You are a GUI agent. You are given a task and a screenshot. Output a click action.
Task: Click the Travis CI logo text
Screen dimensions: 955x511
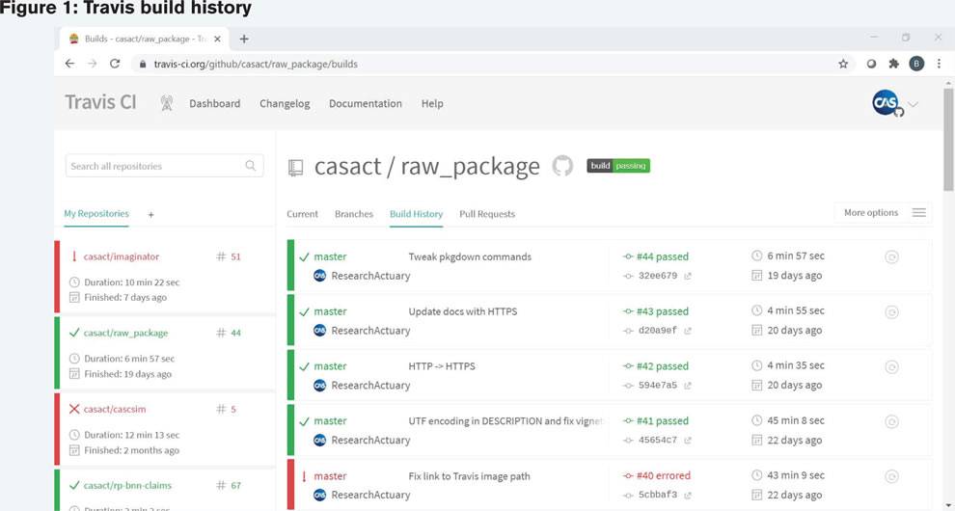click(100, 101)
